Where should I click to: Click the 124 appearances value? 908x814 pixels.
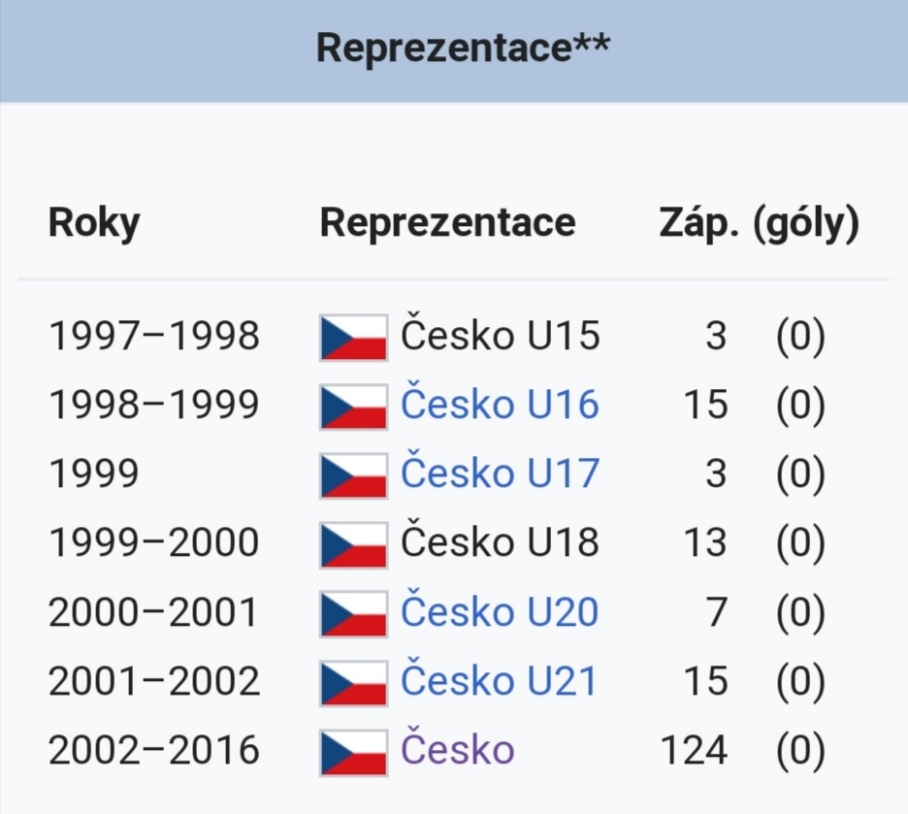[x=694, y=750]
